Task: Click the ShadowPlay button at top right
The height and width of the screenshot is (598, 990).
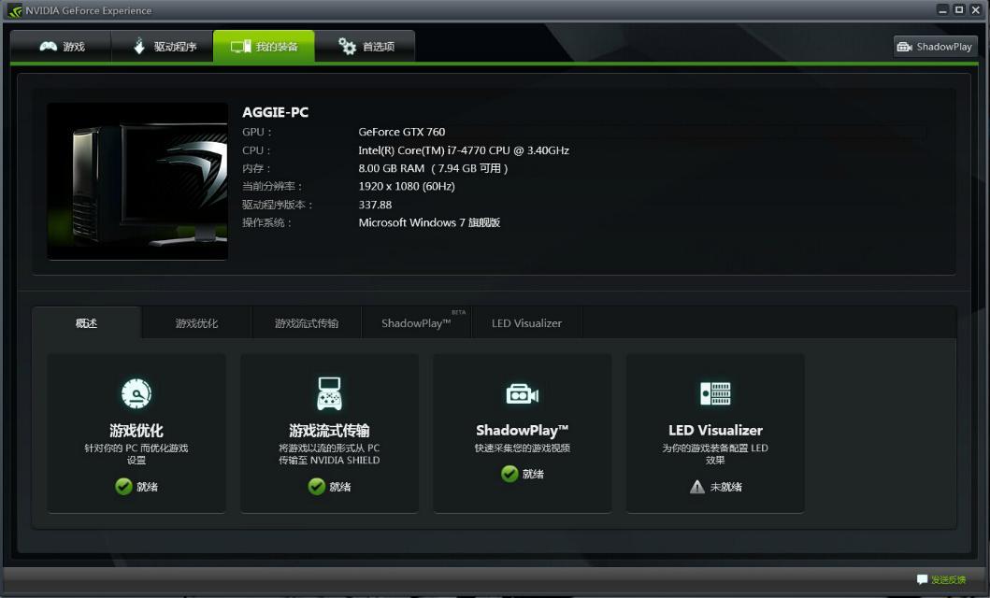Action: (x=935, y=47)
